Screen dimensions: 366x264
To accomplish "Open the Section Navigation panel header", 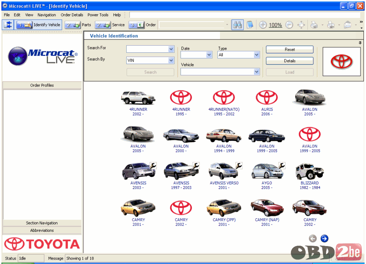I will pyautogui.click(x=42, y=223).
